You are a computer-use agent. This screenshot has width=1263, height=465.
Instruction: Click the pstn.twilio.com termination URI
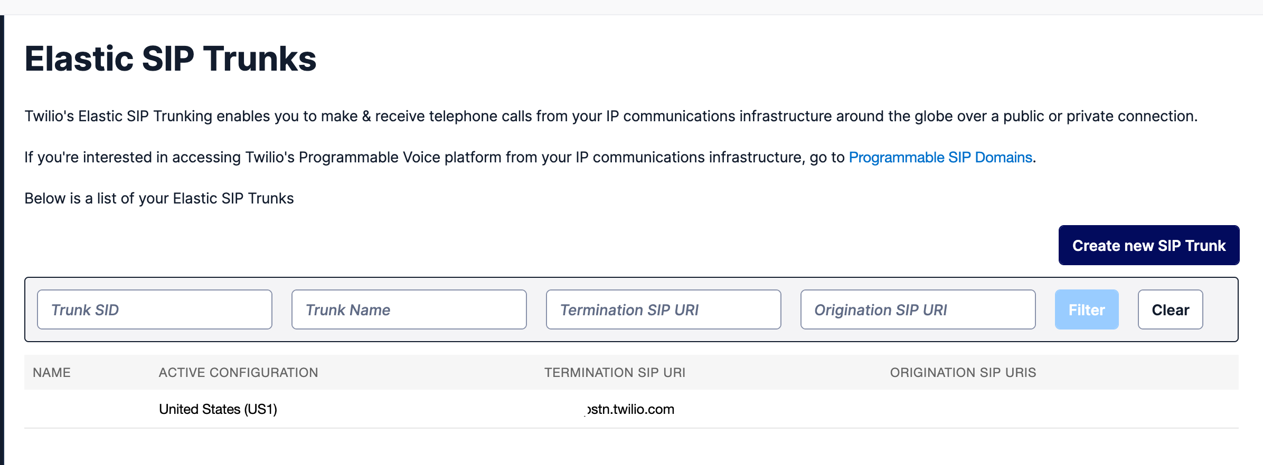pyautogui.click(x=629, y=409)
